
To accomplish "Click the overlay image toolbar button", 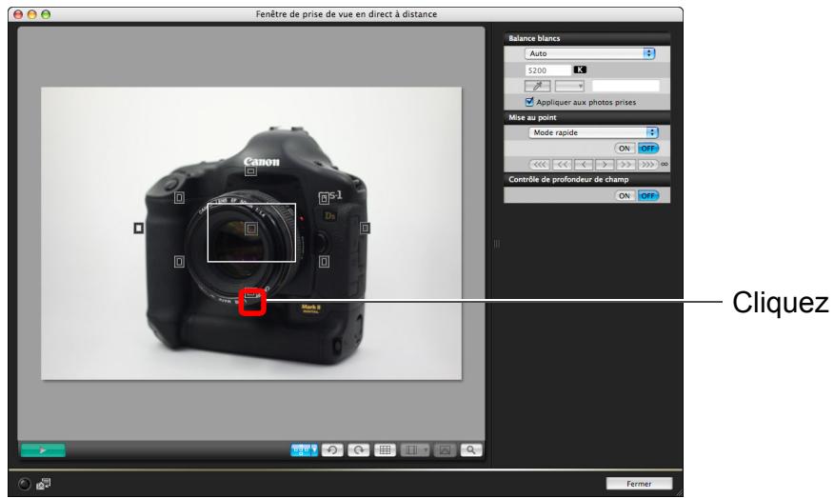I will [446, 450].
